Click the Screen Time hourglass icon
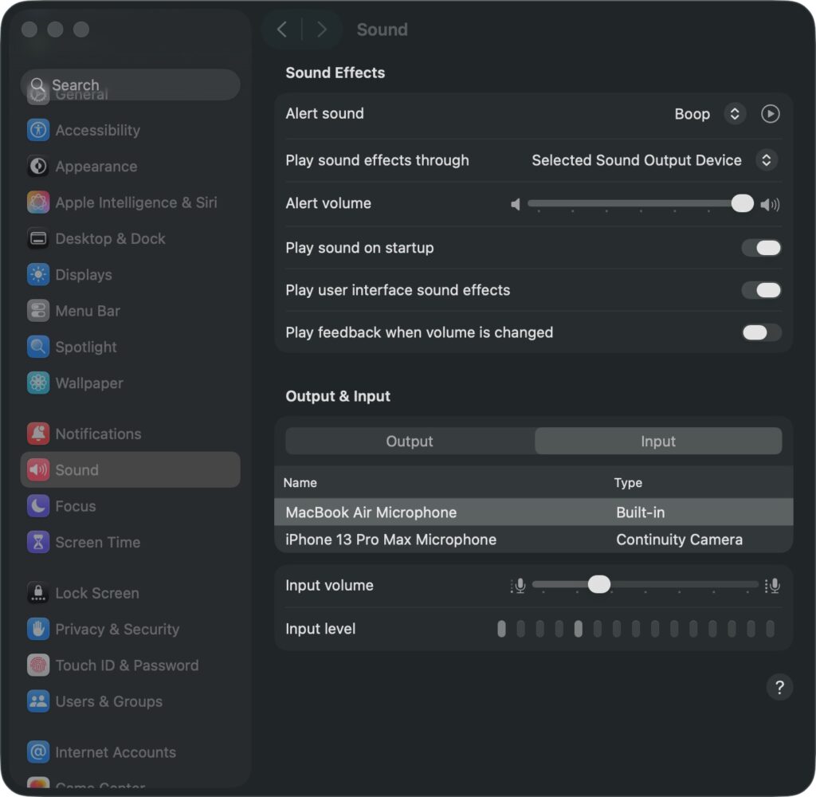The height and width of the screenshot is (797, 816). pos(38,542)
